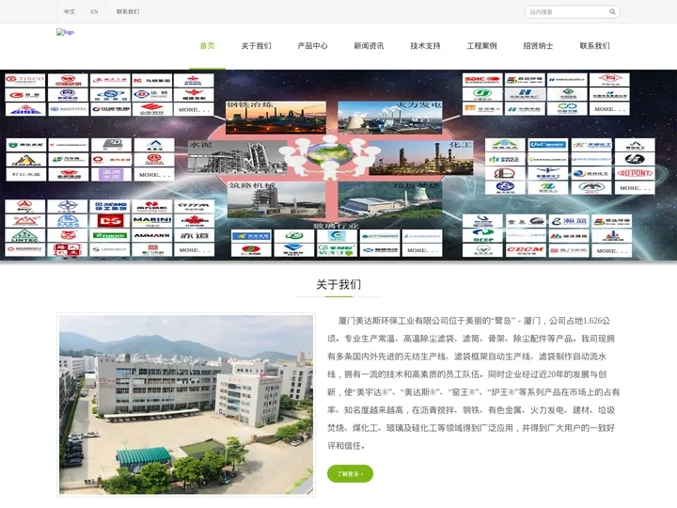The width and height of the screenshot is (677, 508).
Task: Click the LINTEC logo tile
Action: coord(25,235)
